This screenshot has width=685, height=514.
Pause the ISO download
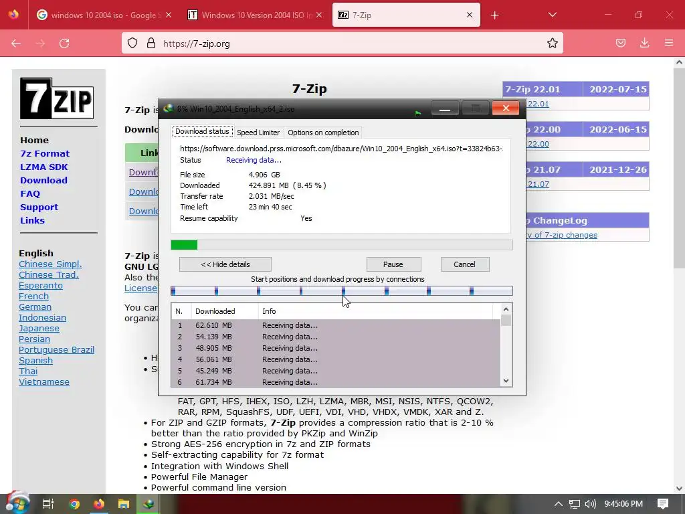coord(393,264)
